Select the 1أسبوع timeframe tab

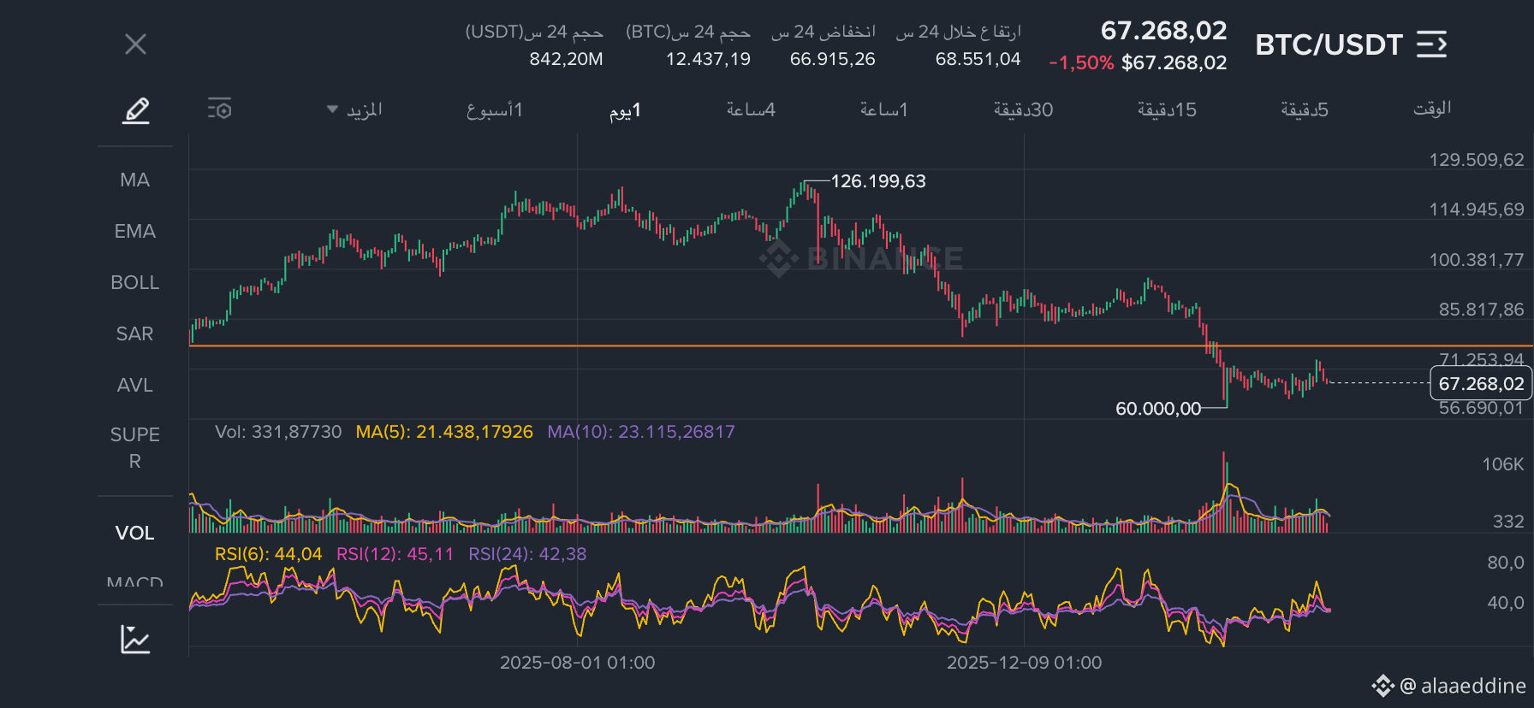(494, 109)
